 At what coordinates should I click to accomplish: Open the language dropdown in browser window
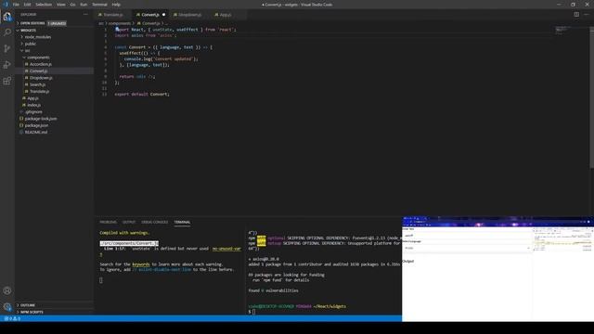pyautogui.click(x=467, y=248)
